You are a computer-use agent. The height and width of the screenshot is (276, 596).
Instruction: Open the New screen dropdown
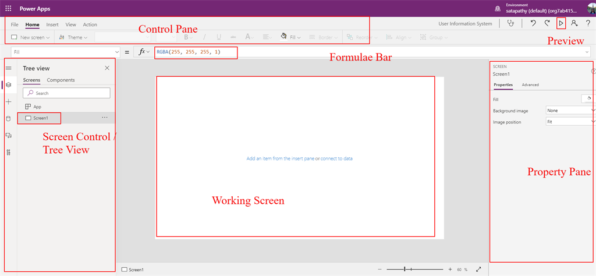tap(30, 37)
